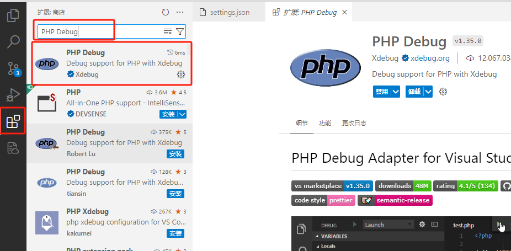Open the extensions panel more actions menu
The height and width of the screenshot is (251, 511).
tap(180, 12)
